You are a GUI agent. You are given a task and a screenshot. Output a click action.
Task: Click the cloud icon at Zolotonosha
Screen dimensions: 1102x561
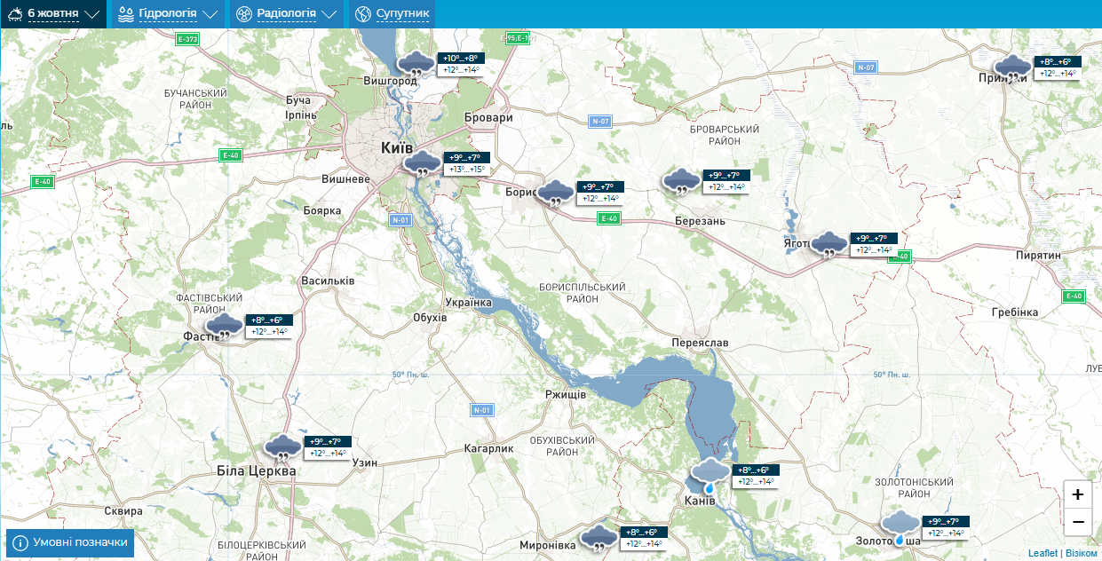(x=900, y=526)
